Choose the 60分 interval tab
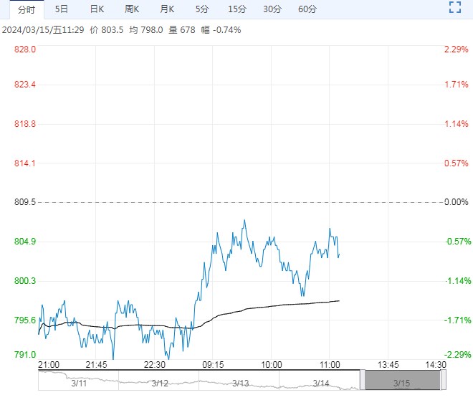Screen dimensions: 473x400 [x=307, y=9]
